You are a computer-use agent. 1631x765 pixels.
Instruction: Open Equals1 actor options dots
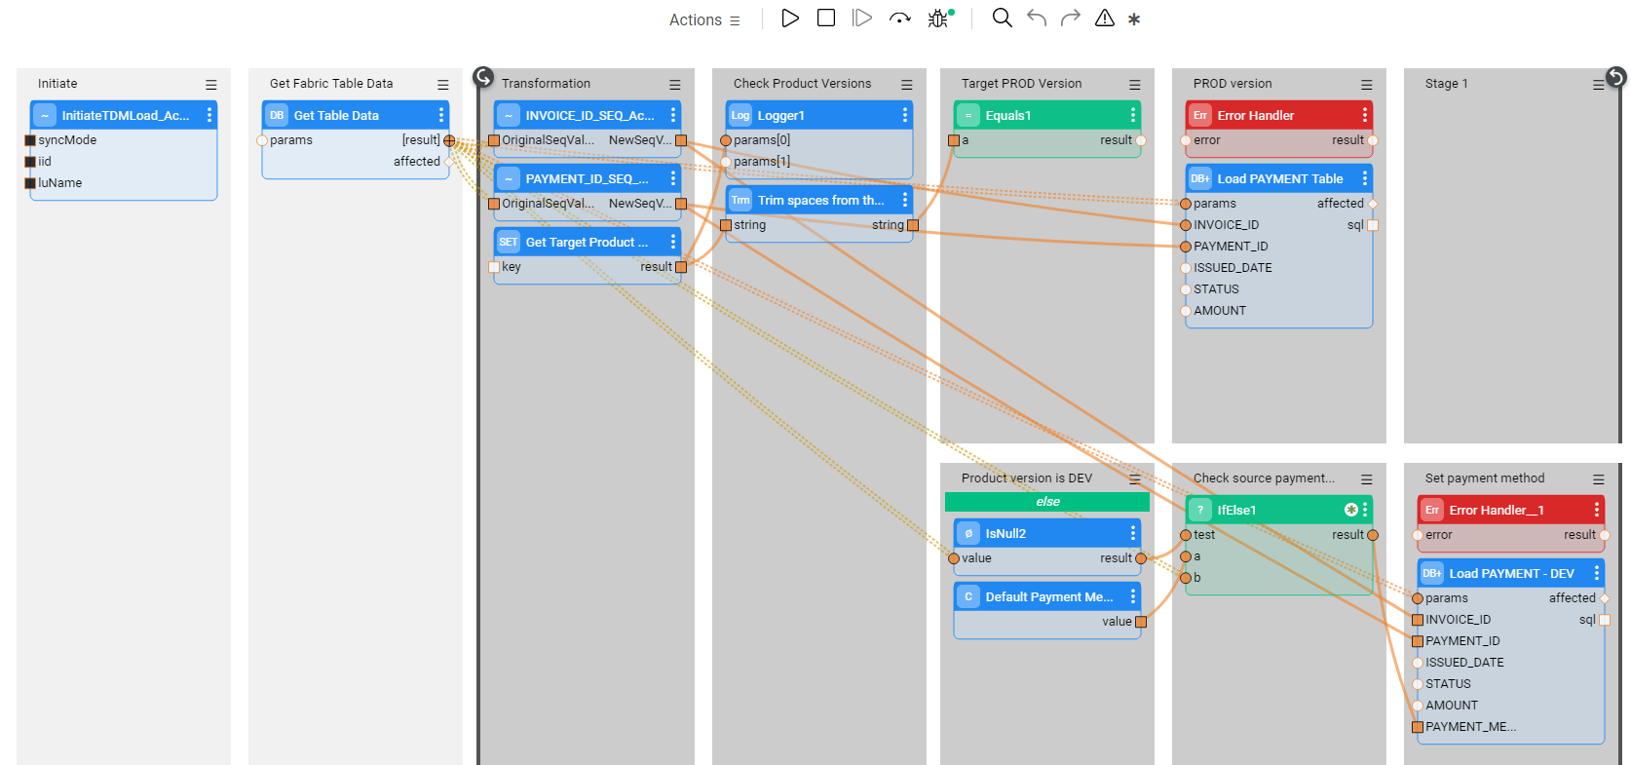point(1133,115)
